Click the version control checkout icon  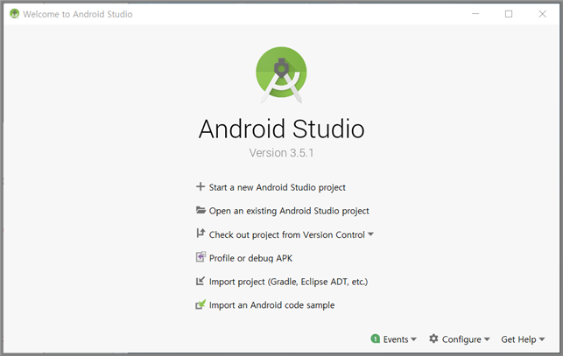pos(201,234)
